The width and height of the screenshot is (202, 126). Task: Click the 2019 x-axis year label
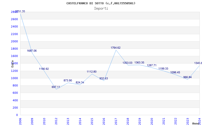pyautogui.click(x=140, y=121)
